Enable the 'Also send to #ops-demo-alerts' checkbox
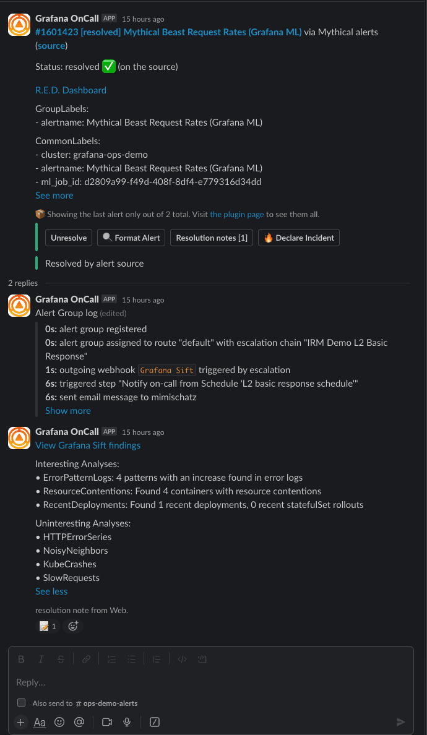427x735 pixels. pos(21,703)
